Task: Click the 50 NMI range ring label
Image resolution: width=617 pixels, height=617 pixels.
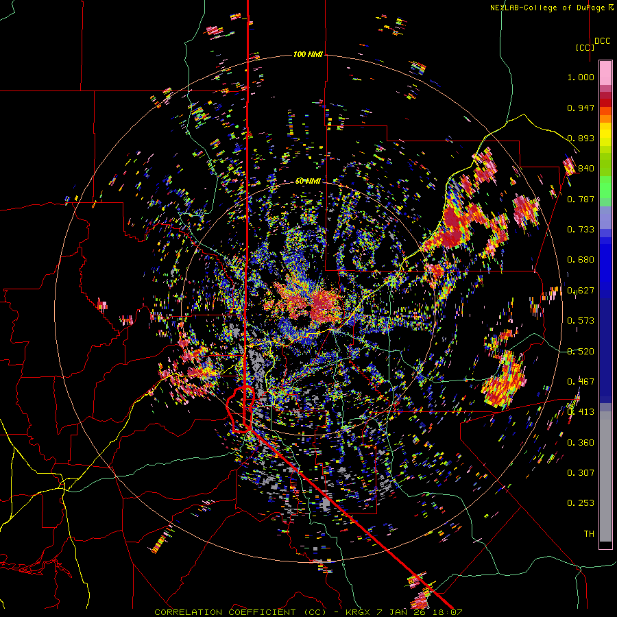Action: pyautogui.click(x=308, y=181)
